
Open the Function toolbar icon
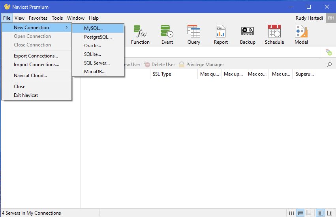pyautogui.click(x=140, y=35)
